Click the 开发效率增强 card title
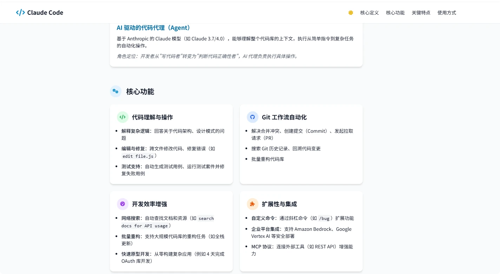This screenshot has width=500, height=274. tap(150, 204)
